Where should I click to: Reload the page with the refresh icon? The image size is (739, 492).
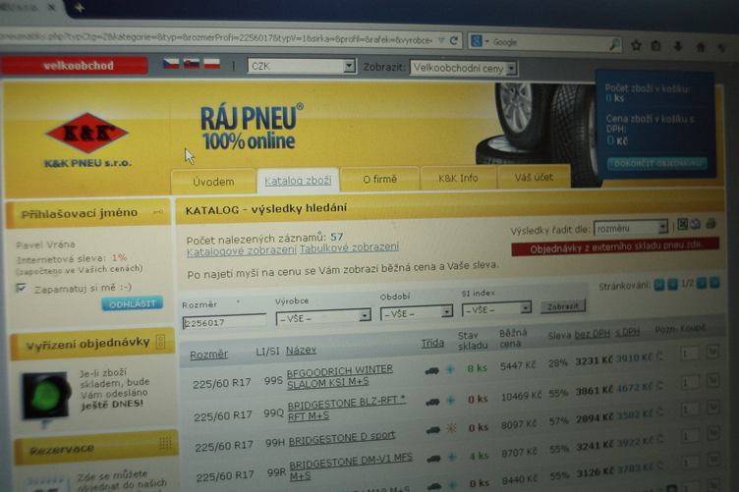coord(454,40)
